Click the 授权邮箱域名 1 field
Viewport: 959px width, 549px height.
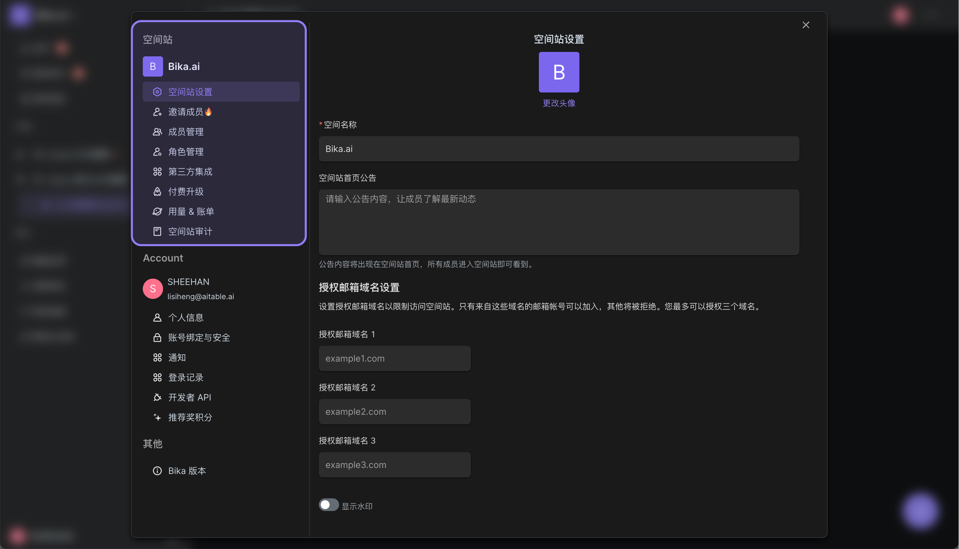[x=394, y=359]
